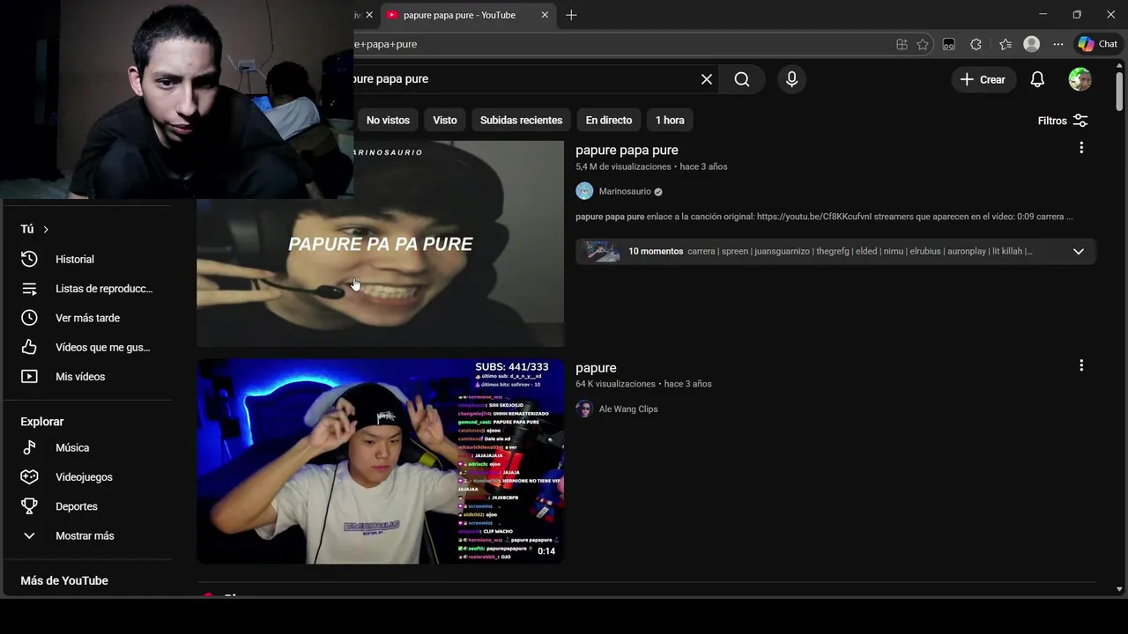The width and height of the screenshot is (1128, 634).
Task: Click the vertical page scrollbar
Action: click(x=1119, y=92)
